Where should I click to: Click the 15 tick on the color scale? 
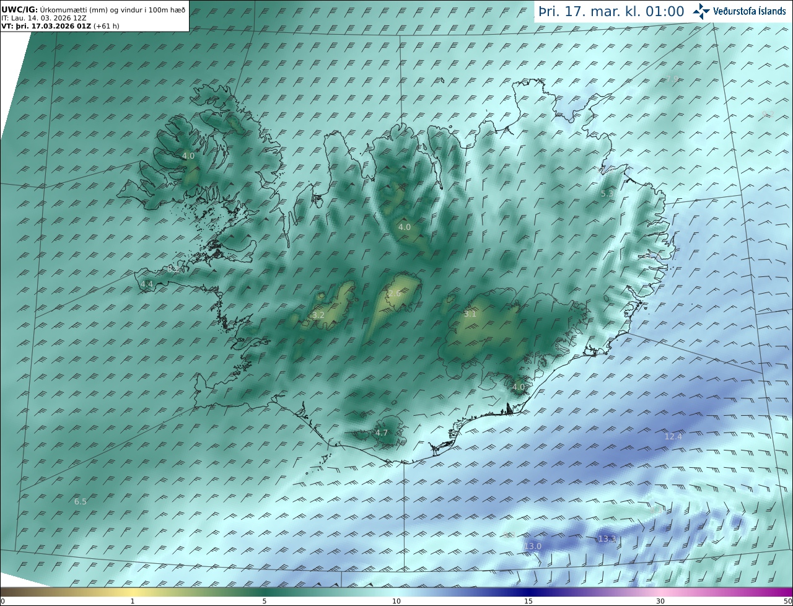pyautogui.click(x=528, y=601)
